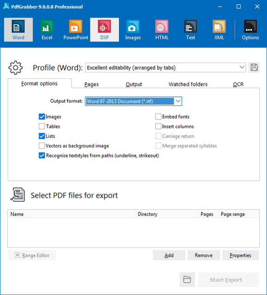The height and width of the screenshot is (295, 267).
Task: Click the Merge separated syllables checkbox
Action: 158,146
